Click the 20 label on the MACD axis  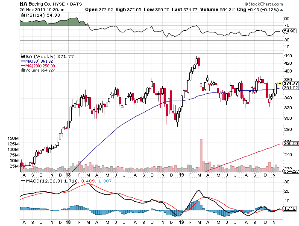click(x=287, y=191)
